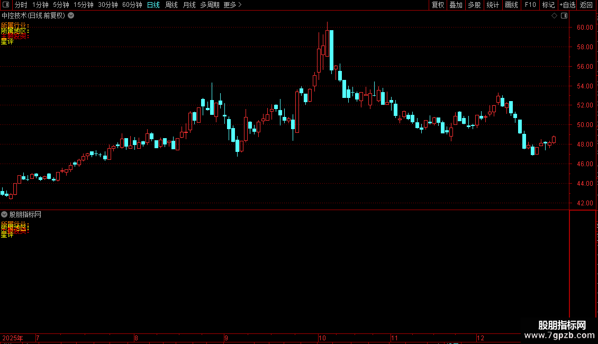Click the 2025年 timeline label
This screenshot has width=598, height=344.
[x=13, y=338]
